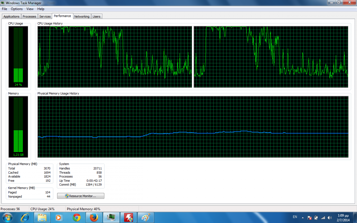Open Firefox from the taskbar

click(x=94, y=217)
